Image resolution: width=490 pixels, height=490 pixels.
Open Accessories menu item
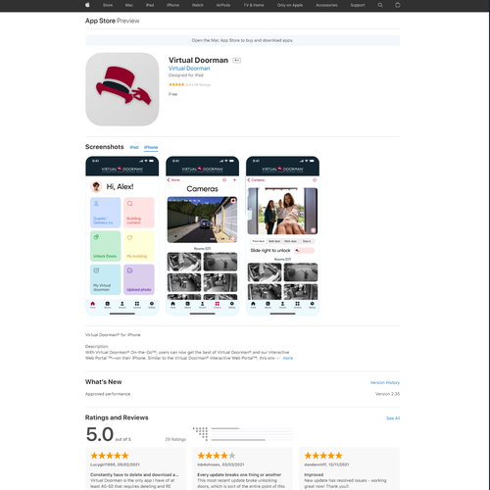coord(326,5)
